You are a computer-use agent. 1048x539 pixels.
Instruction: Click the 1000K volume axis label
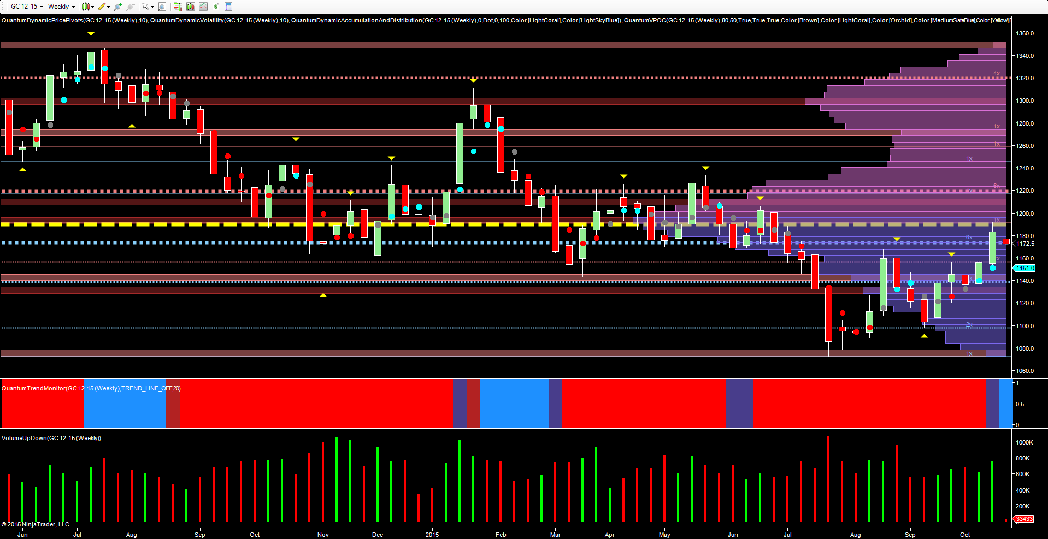1025,442
